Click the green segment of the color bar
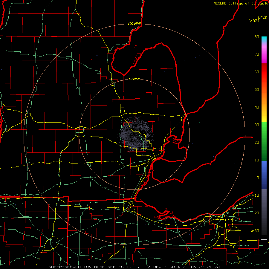This screenshot has width=269, height=269. pos(264,141)
